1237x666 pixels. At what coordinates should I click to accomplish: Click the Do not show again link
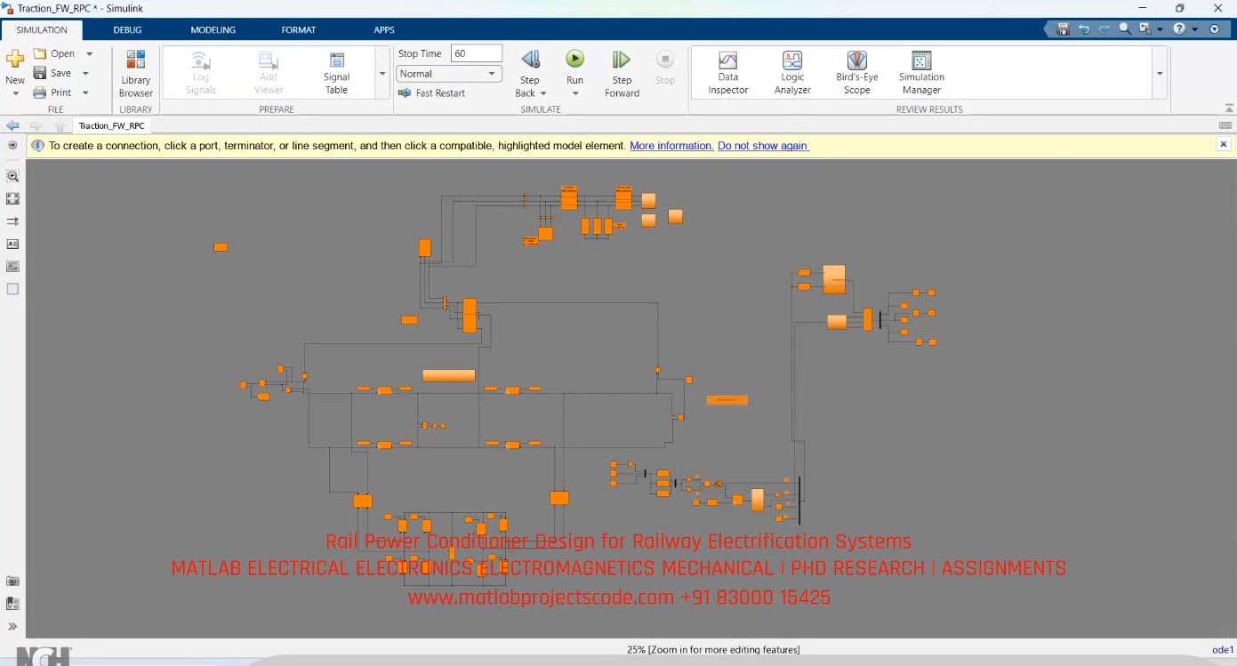tap(763, 146)
